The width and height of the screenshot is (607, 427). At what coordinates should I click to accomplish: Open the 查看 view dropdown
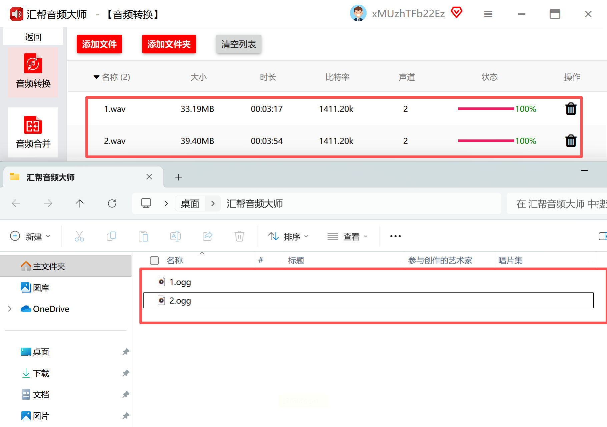pyautogui.click(x=348, y=237)
